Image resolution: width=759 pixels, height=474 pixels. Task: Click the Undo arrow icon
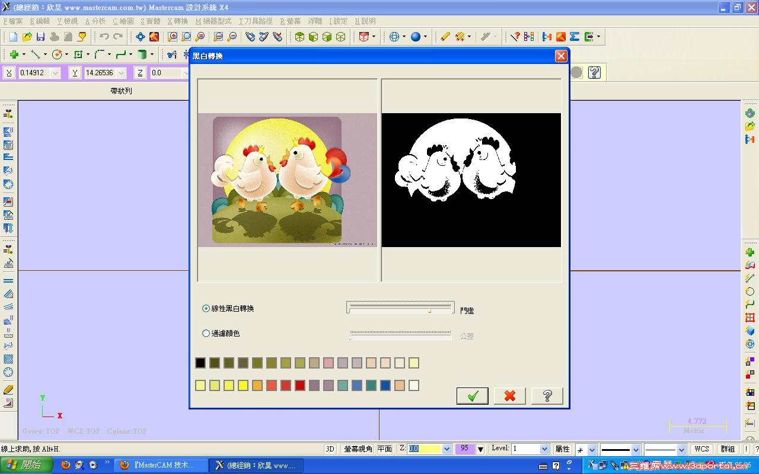click(x=104, y=37)
